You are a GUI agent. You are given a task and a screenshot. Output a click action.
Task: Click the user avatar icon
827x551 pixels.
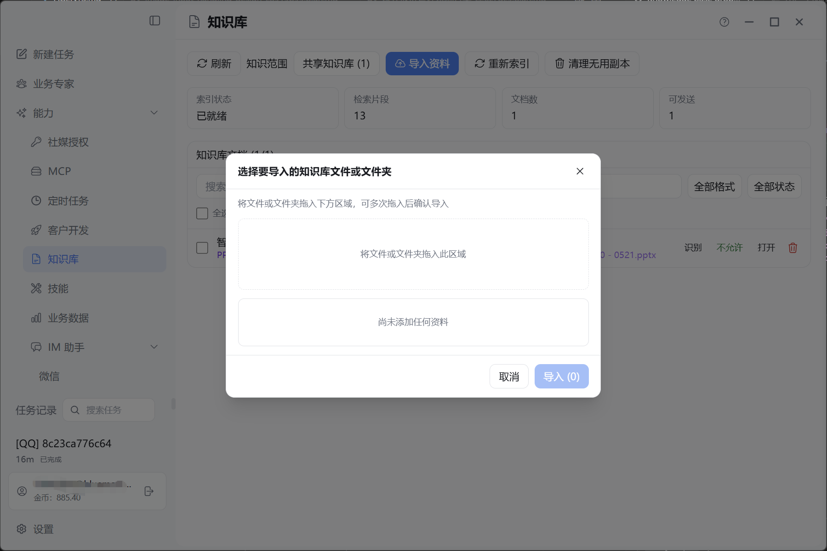coord(22,491)
